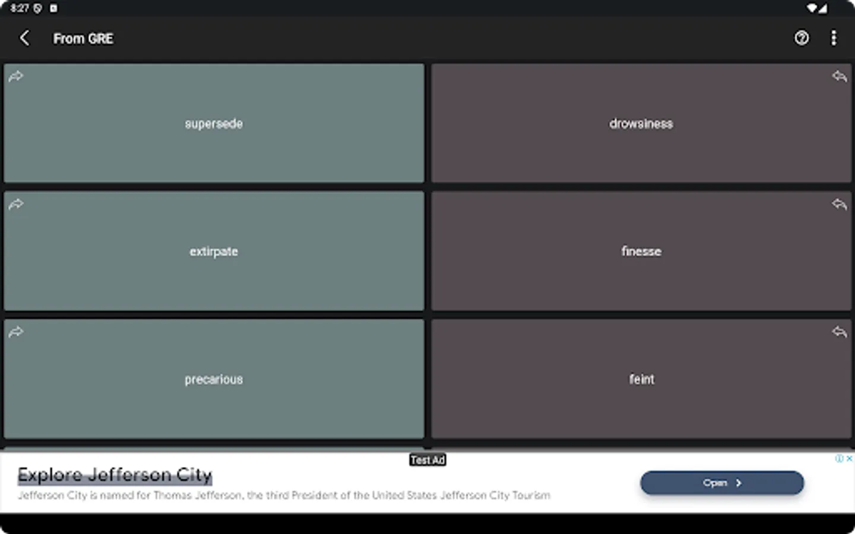855x534 pixels.
Task: Navigate back using the back arrow
Action: click(x=25, y=38)
